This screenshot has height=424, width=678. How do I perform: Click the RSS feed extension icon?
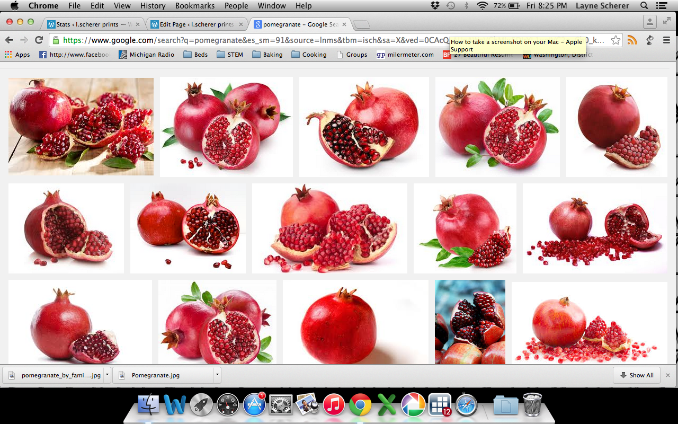coord(632,40)
